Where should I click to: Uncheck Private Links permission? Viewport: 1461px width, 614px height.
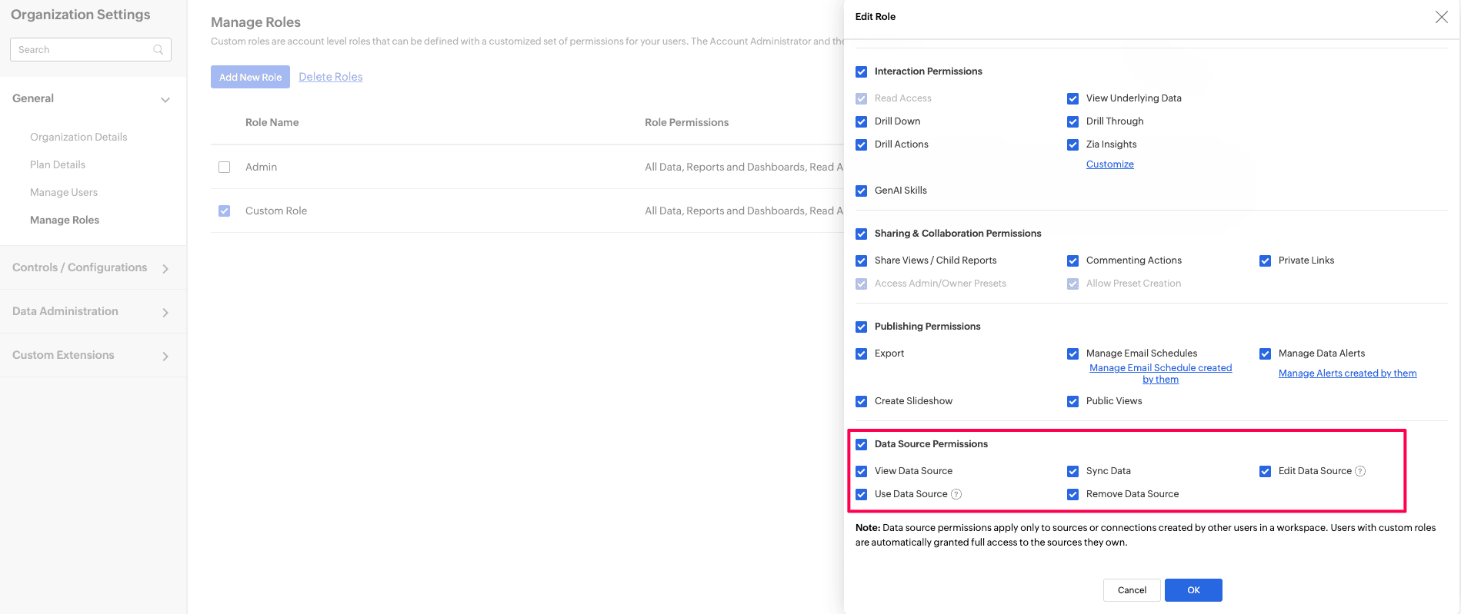pyautogui.click(x=1266, y=261)
